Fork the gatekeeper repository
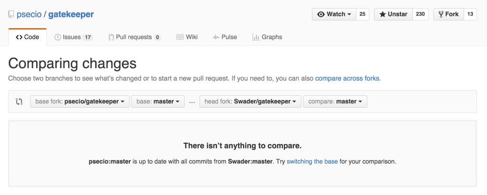Image resolution: width=487 pixels, height=195 pixels. (x=448, y=14)
